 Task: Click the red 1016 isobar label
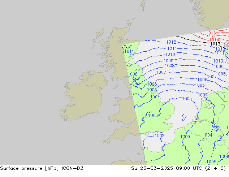pos(211,33)
